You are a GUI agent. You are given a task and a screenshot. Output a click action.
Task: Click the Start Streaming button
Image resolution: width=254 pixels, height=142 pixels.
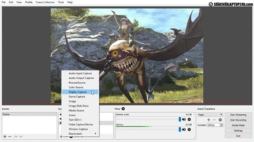tap(238, 115)
